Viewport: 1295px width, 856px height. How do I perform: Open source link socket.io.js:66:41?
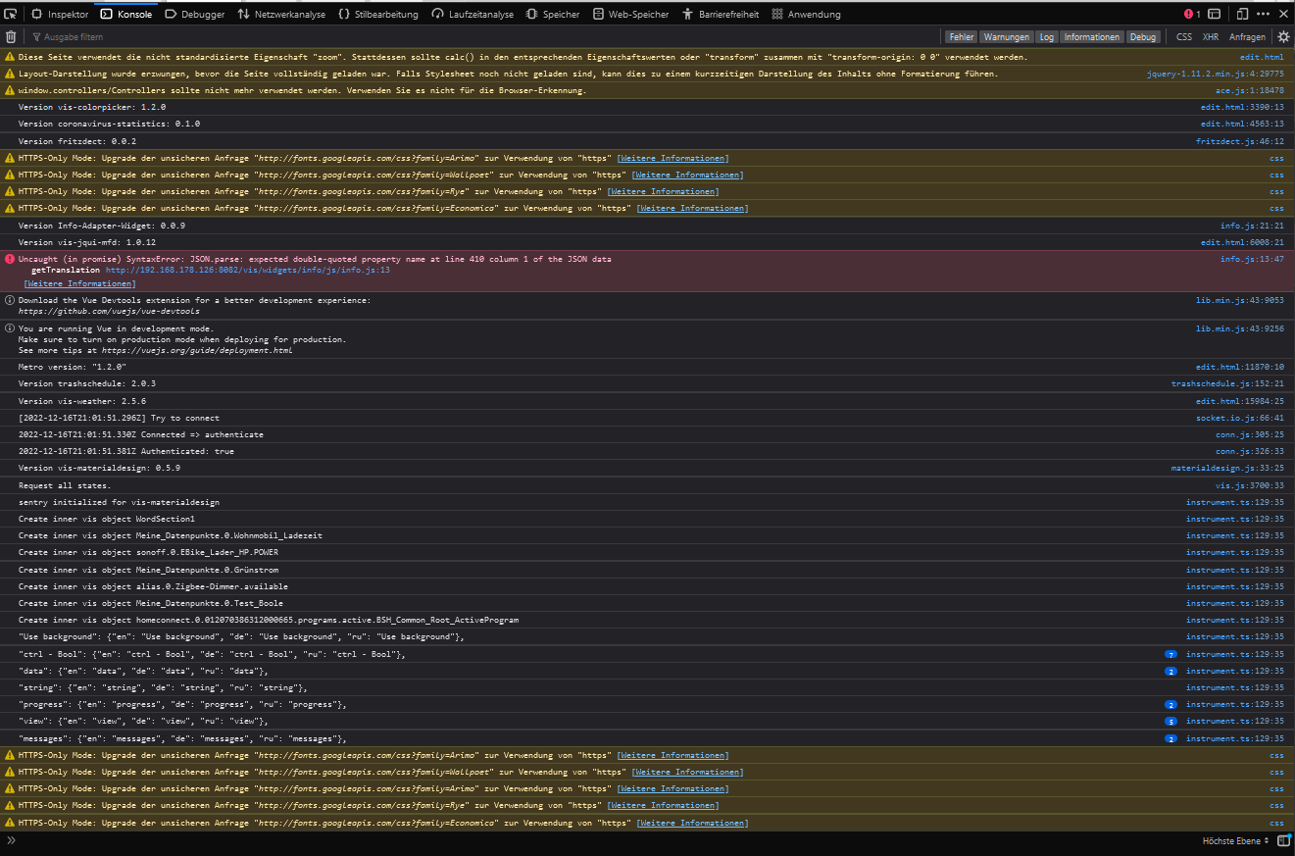point(1239,418)
